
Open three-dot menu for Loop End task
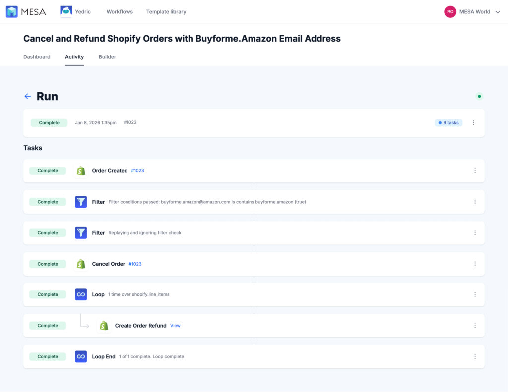tap(475, 356)
